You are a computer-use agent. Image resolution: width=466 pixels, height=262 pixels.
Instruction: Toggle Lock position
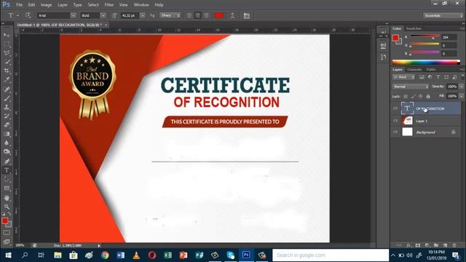[421, 96]
